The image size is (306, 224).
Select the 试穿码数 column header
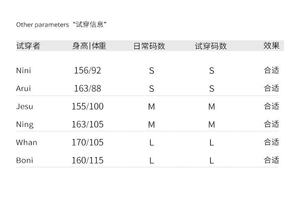tap(211, 46)
